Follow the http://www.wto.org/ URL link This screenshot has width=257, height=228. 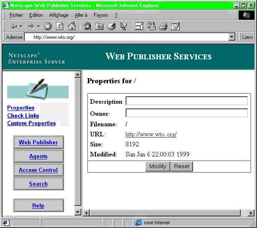151,134
